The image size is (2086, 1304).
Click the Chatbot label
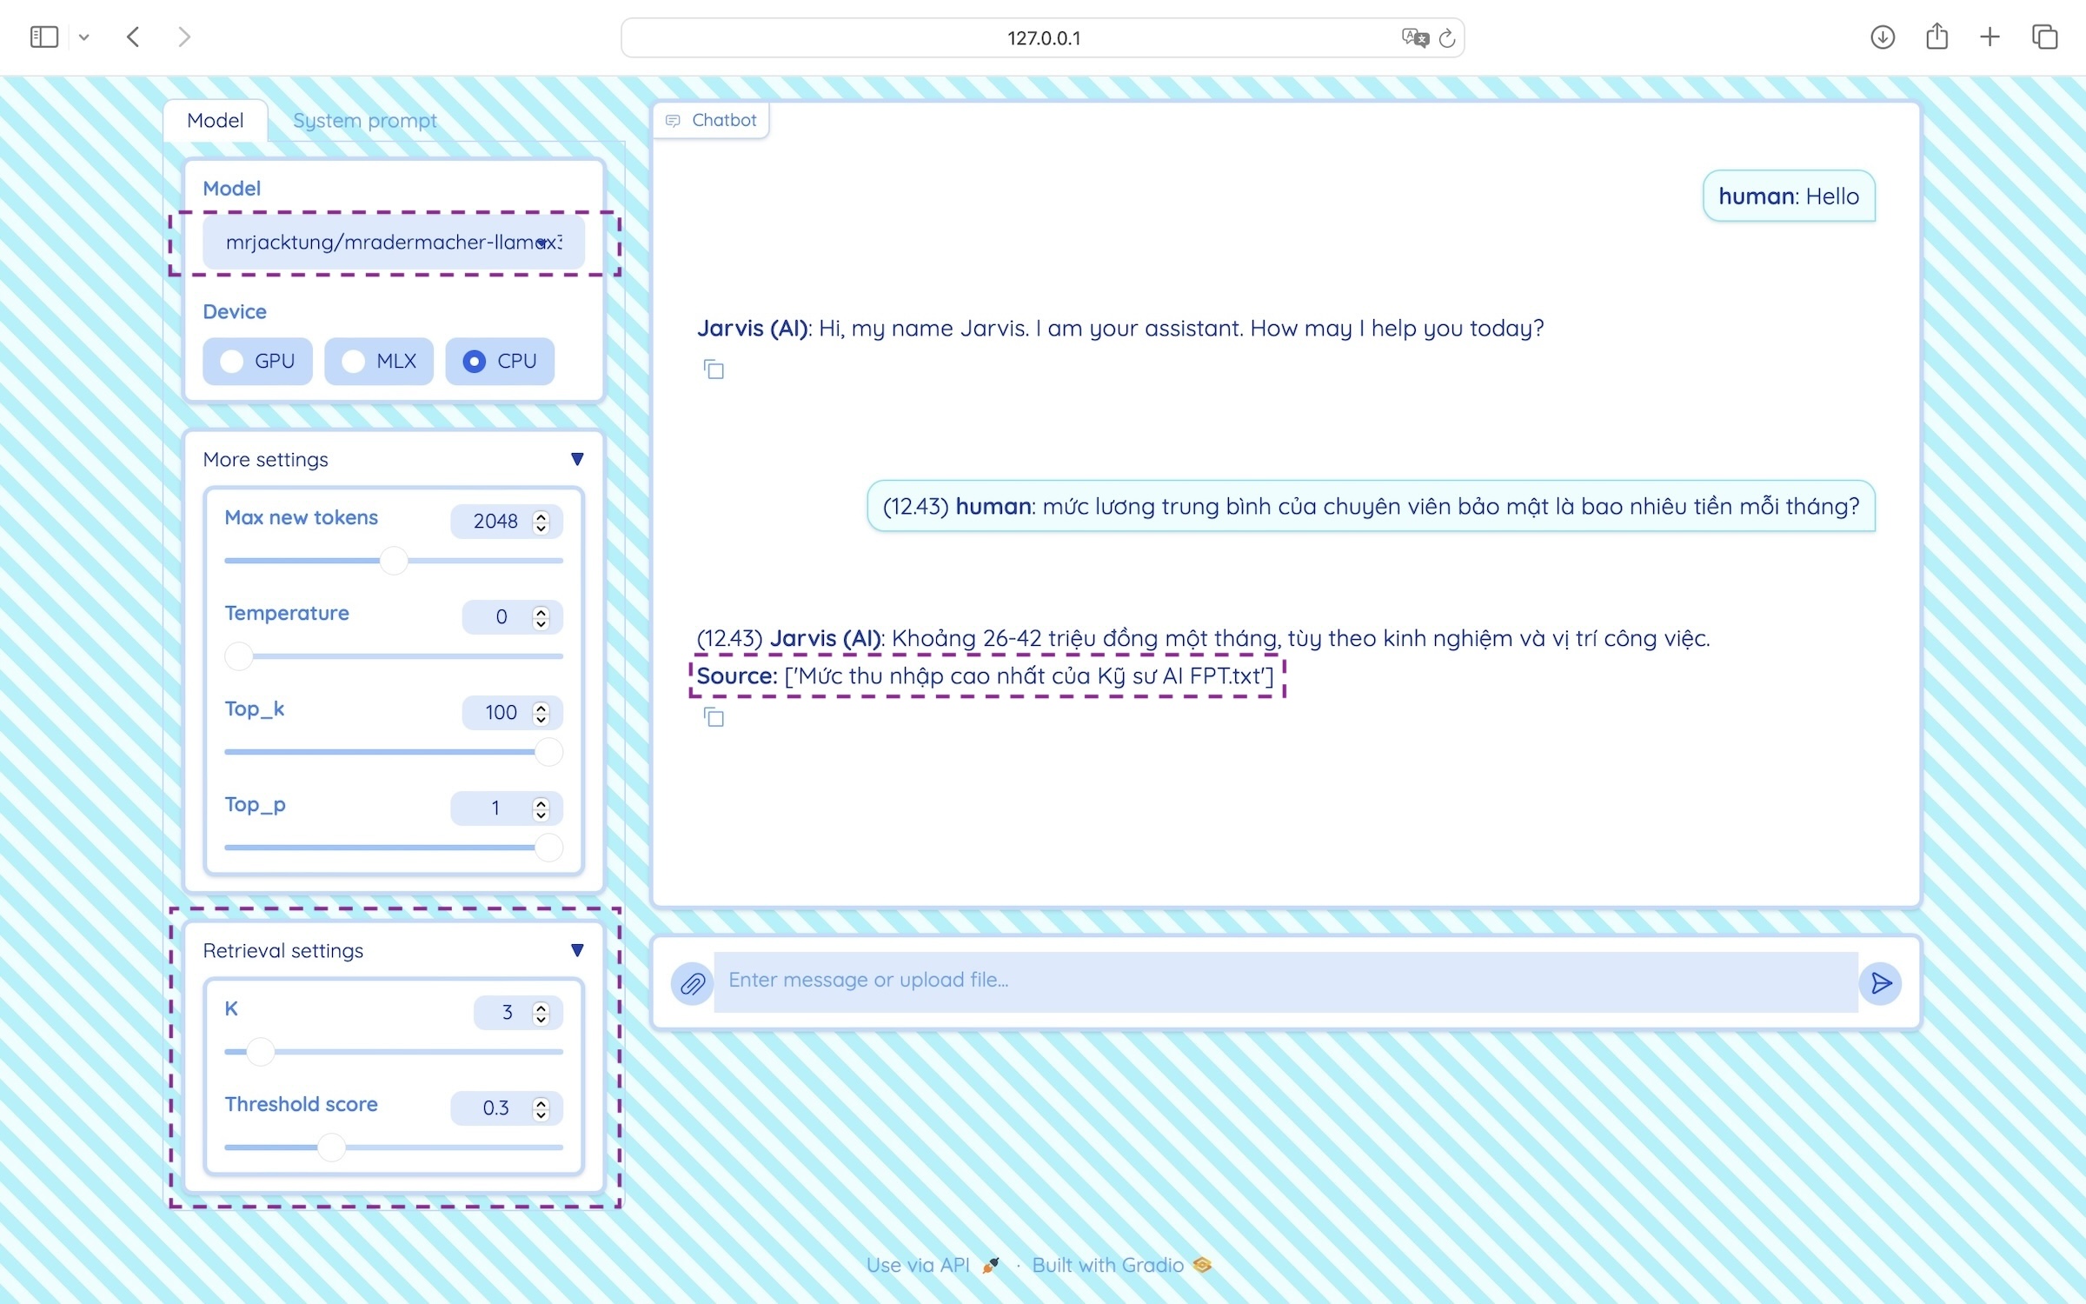711,120
